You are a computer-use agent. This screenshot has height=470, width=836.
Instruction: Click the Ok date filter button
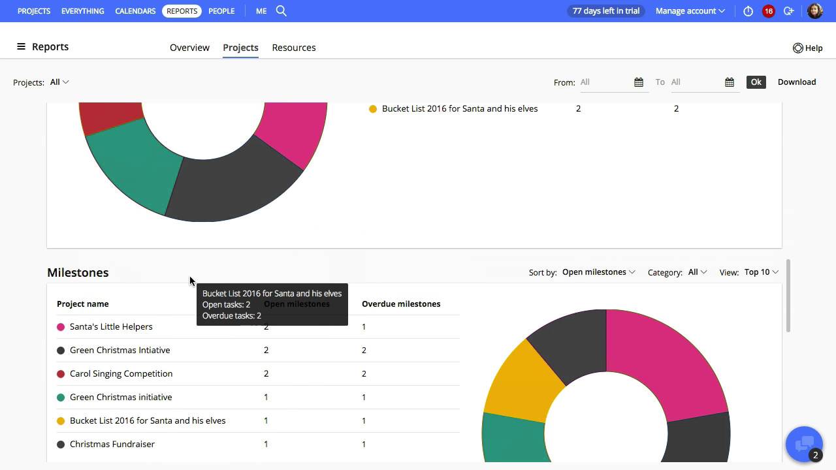click(756, 82)
